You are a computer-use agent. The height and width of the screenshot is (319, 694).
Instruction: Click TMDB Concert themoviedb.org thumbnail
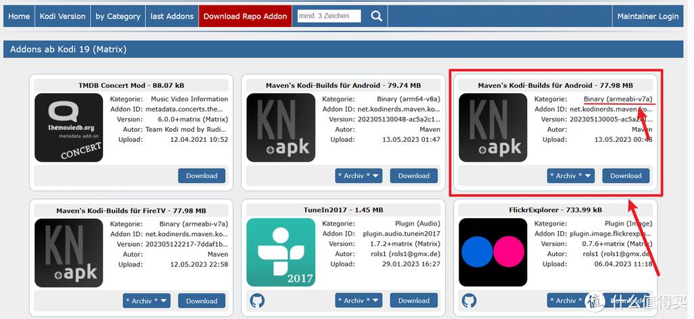68,128
